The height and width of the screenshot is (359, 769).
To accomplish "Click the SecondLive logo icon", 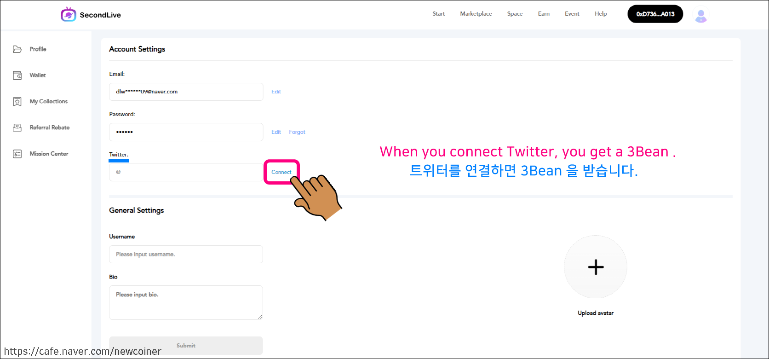I will pos(68,15).
